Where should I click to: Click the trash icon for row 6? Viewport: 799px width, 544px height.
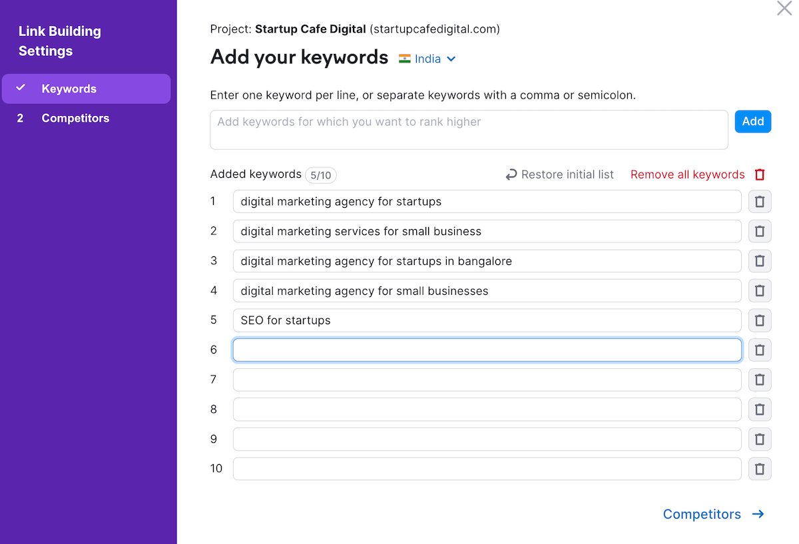pos(760,350)
